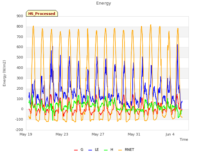This screenshot has width=208, height=156.
Task: Click the -200 y-axis value
Action: point(19,130)
